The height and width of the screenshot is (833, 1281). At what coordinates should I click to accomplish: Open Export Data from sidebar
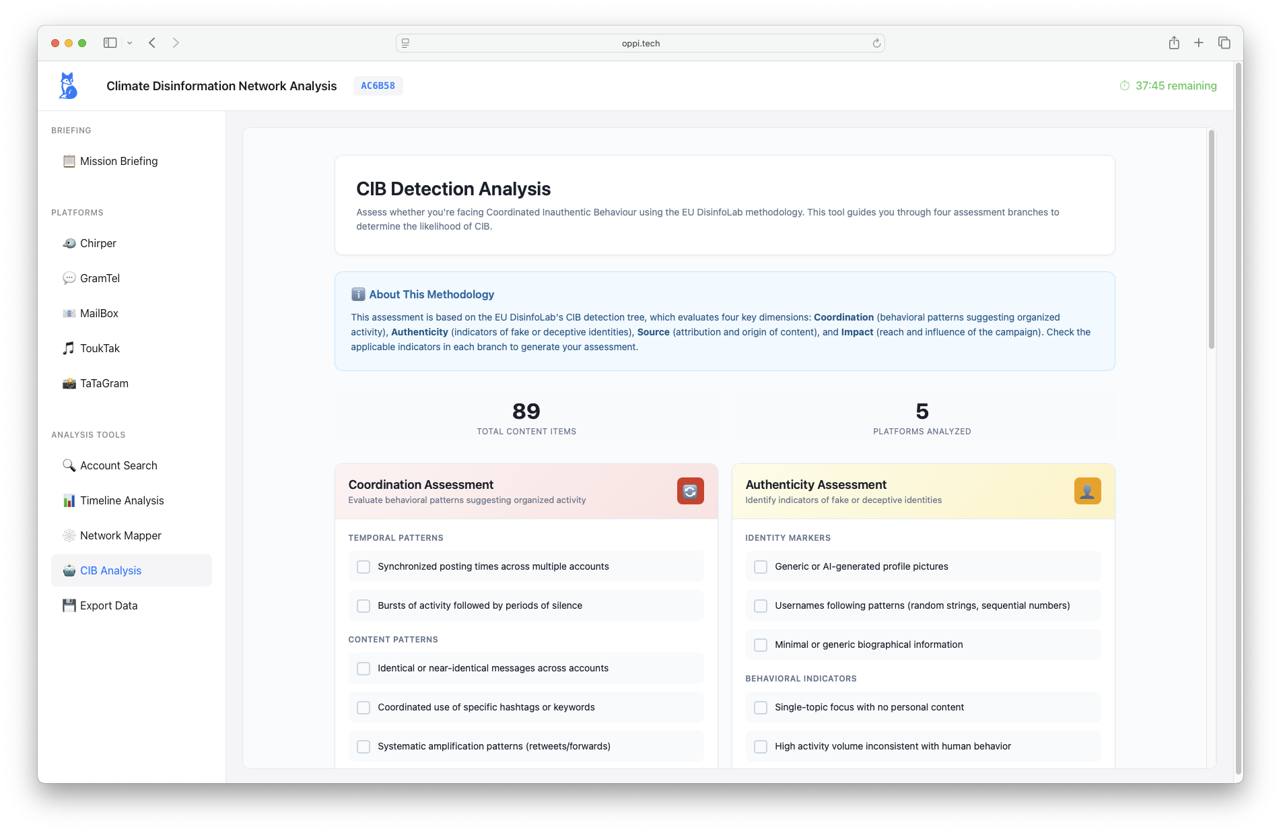(108, 605)
